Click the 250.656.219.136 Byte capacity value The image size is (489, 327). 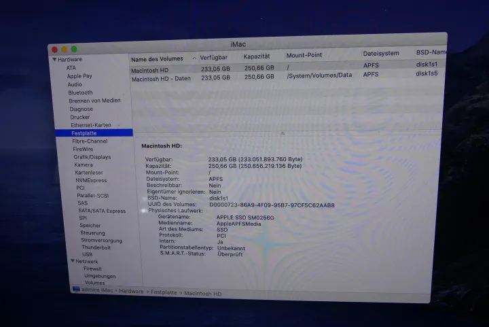[x=270, y=166]
